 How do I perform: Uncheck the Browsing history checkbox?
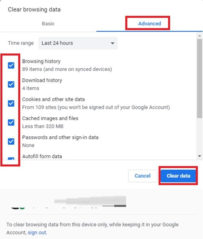[x=11, y=65]
